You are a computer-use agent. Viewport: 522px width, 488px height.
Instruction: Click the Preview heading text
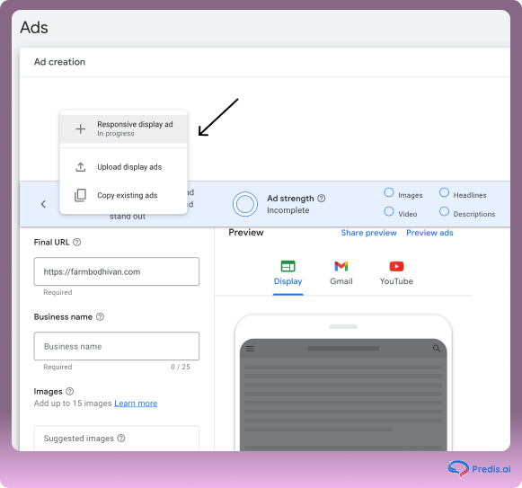click(246, 233)
